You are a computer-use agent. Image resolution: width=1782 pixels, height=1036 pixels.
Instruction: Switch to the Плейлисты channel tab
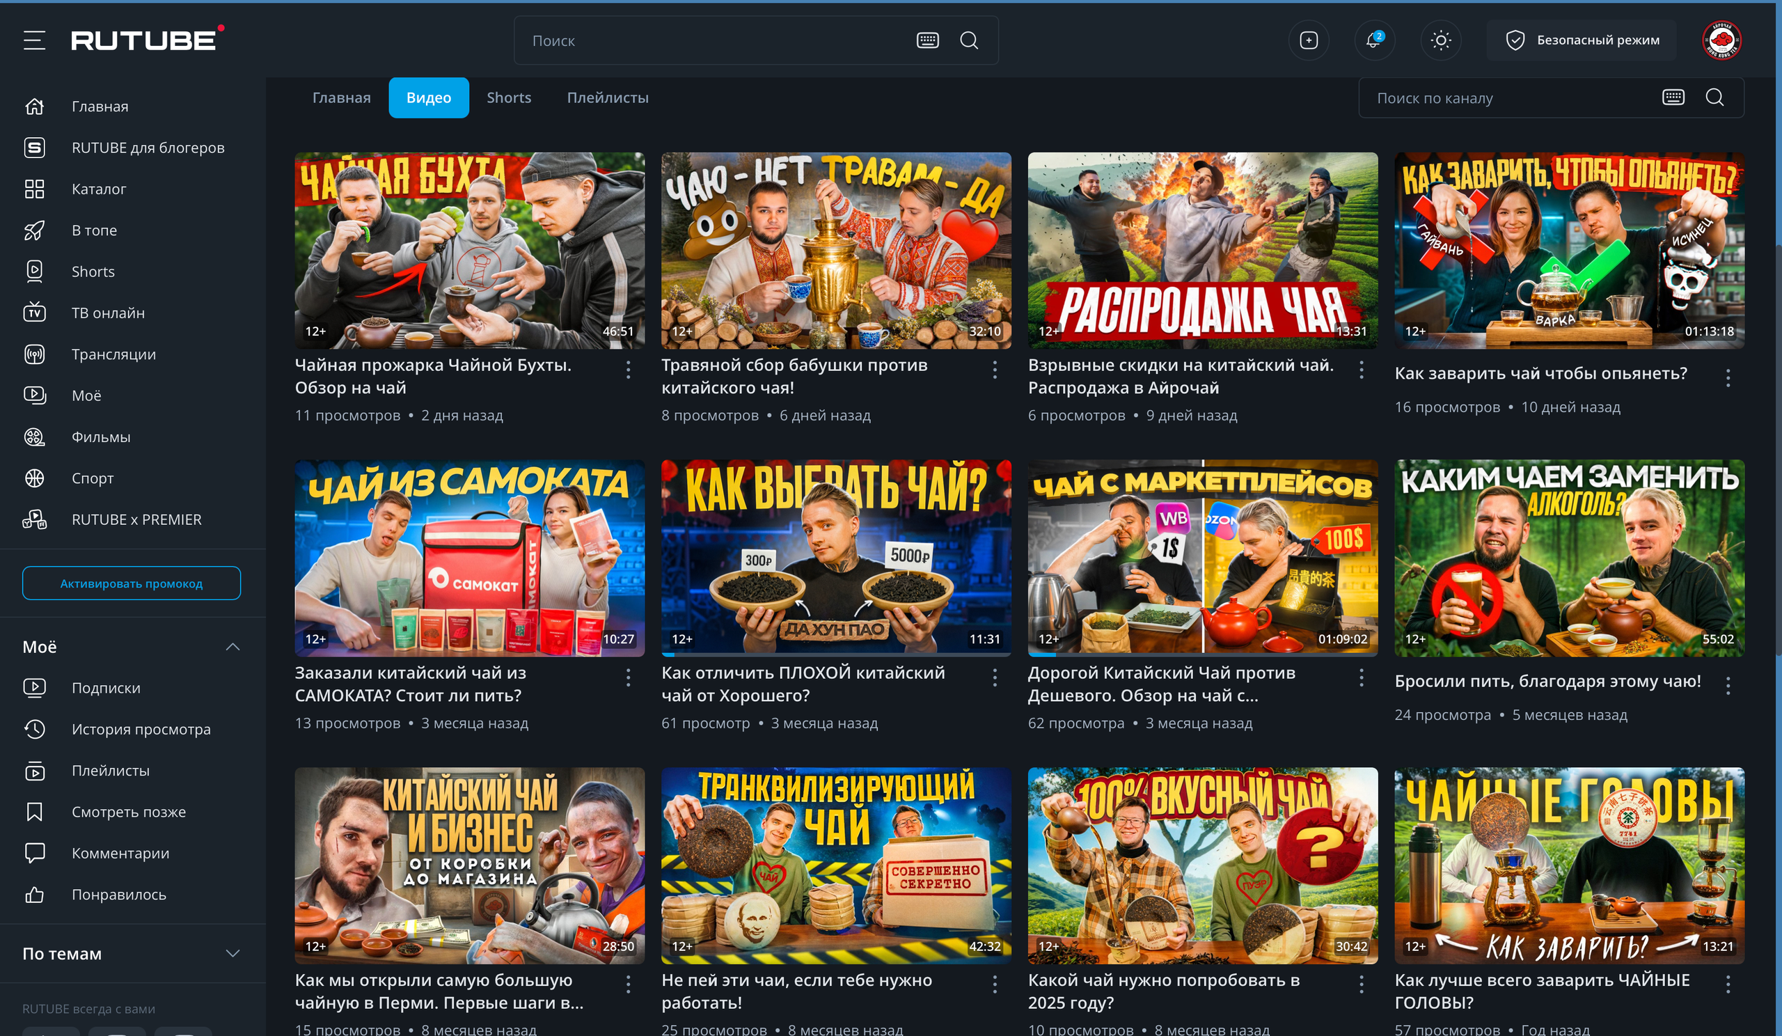tap(608, 97)
